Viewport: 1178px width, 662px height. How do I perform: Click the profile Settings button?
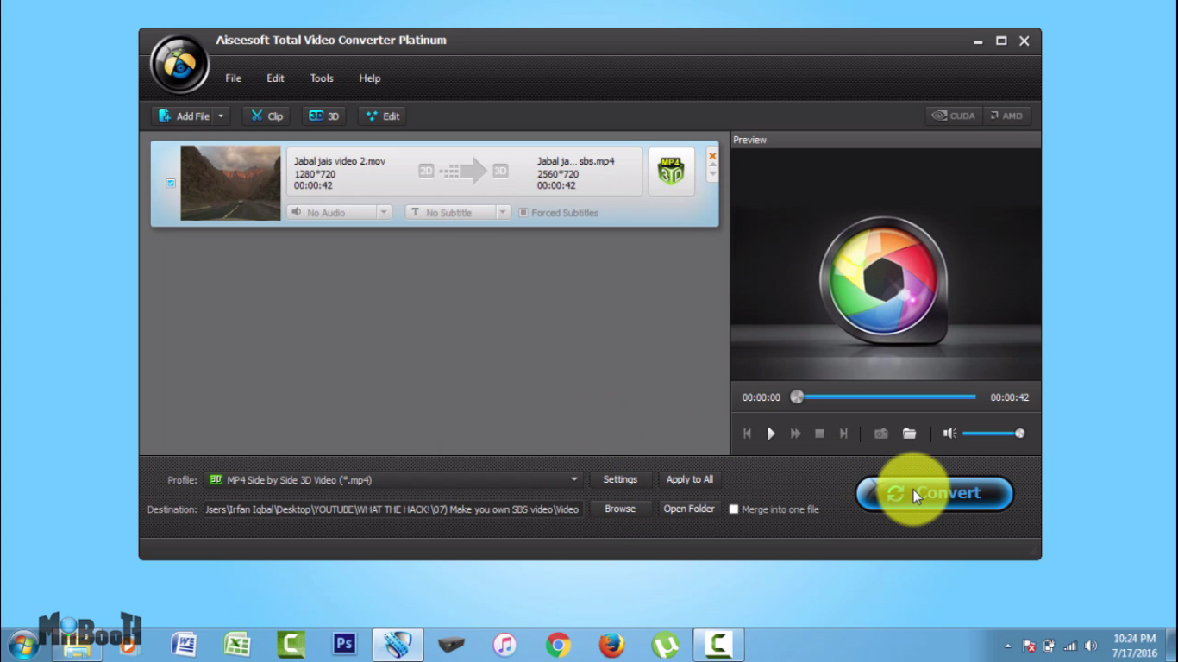[620, 479]
